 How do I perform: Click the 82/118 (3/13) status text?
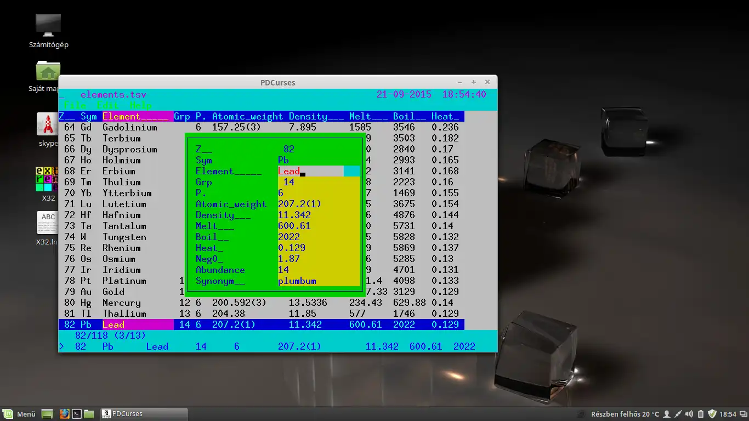(x=111, y=335)
